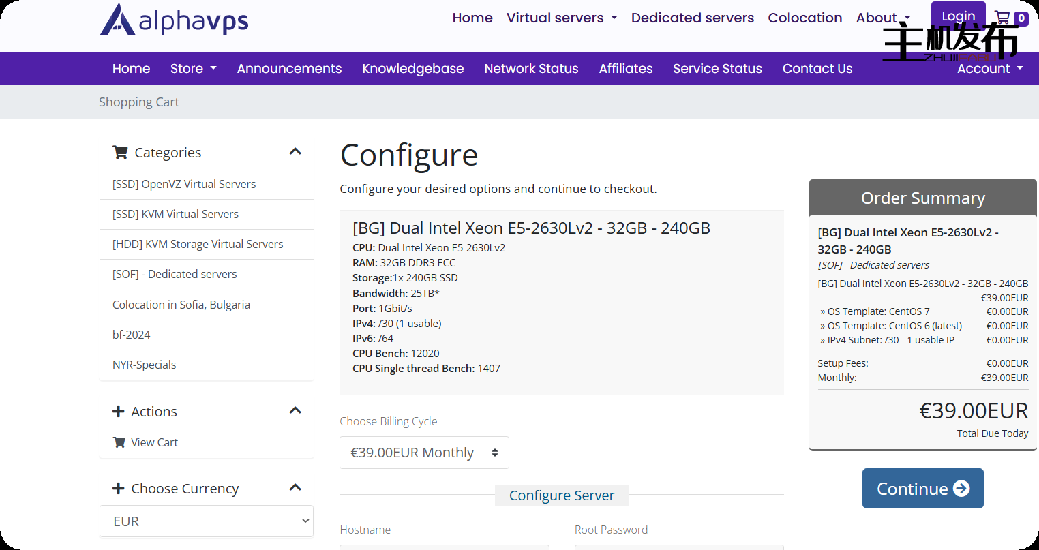
Task: Open the EUR currency selector
Action: 207,521
